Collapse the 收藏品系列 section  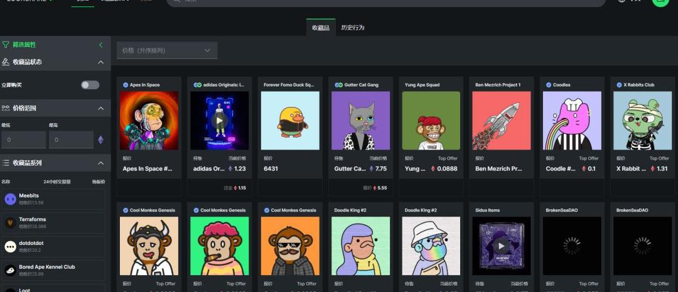click(100, 163)
